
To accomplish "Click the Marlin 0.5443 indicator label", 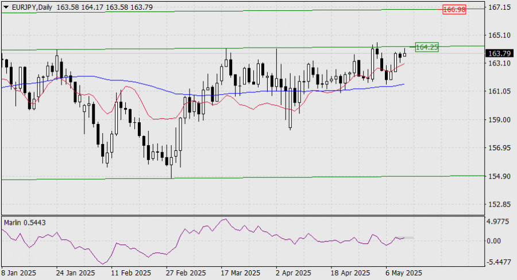I will 25,223.
